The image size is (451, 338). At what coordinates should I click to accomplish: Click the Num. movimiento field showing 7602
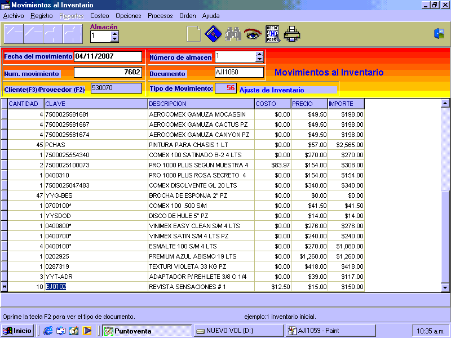click(x=108, y=72)
